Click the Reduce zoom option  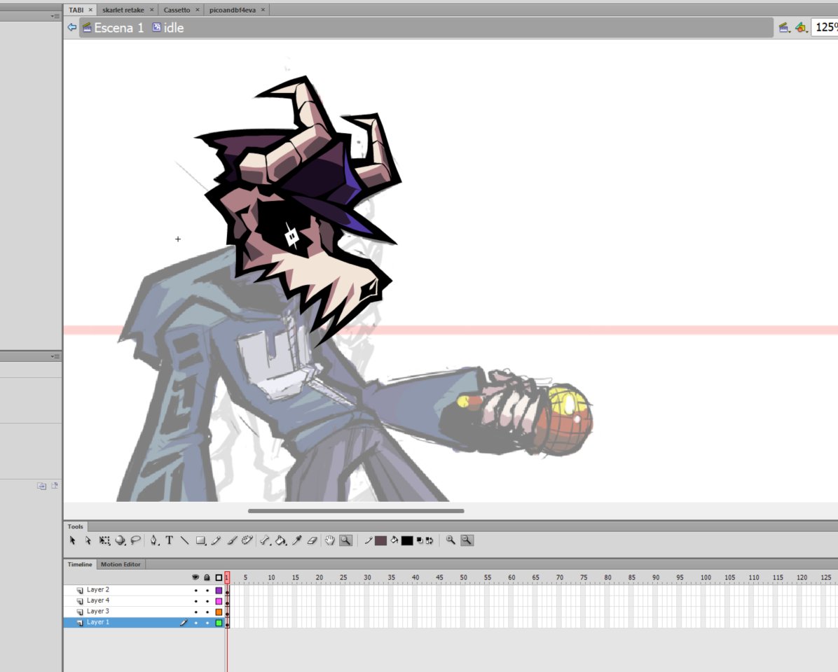click(x=467, y=540)
